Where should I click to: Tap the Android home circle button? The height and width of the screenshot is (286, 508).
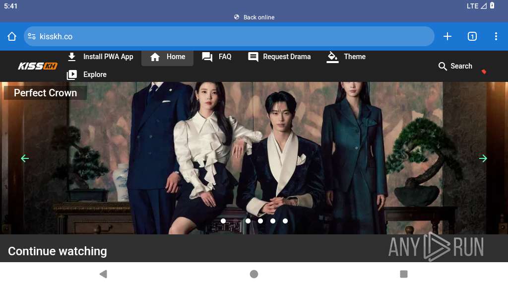254,274
